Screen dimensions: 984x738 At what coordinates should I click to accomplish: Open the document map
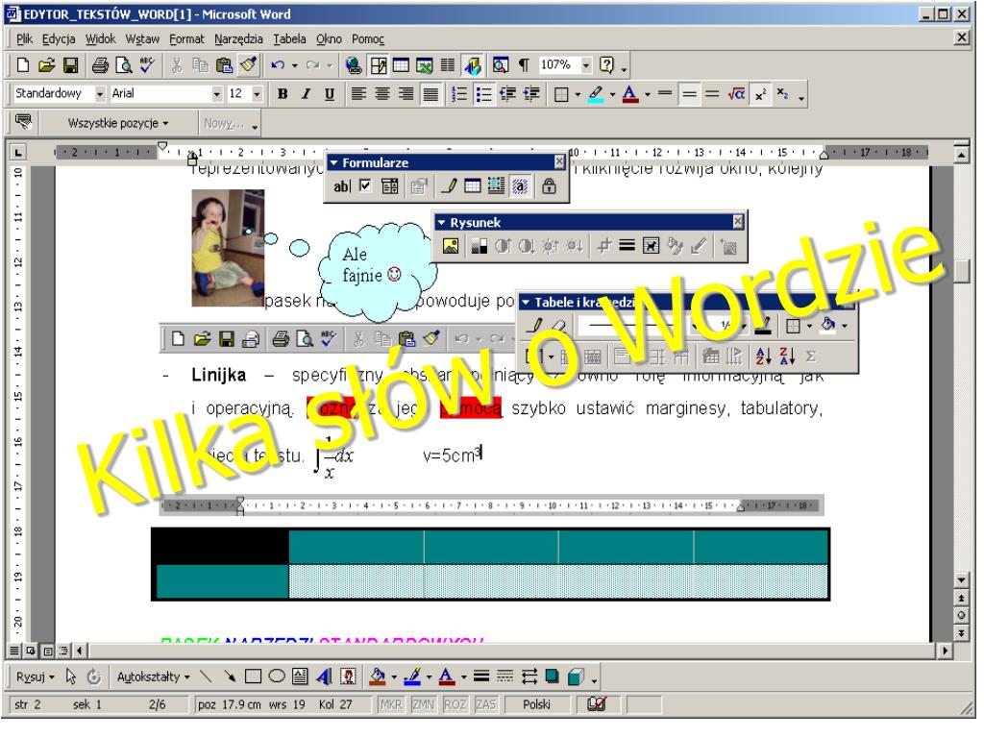500,65
